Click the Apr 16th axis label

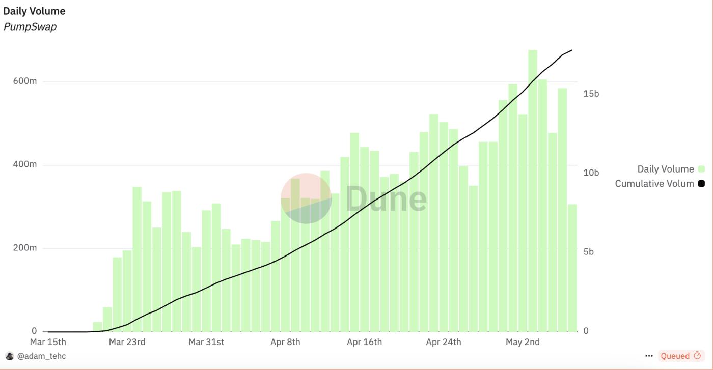364,342
